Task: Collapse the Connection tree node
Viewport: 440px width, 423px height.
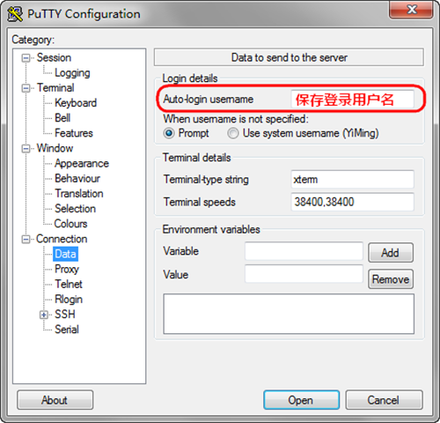Action: 26,240
